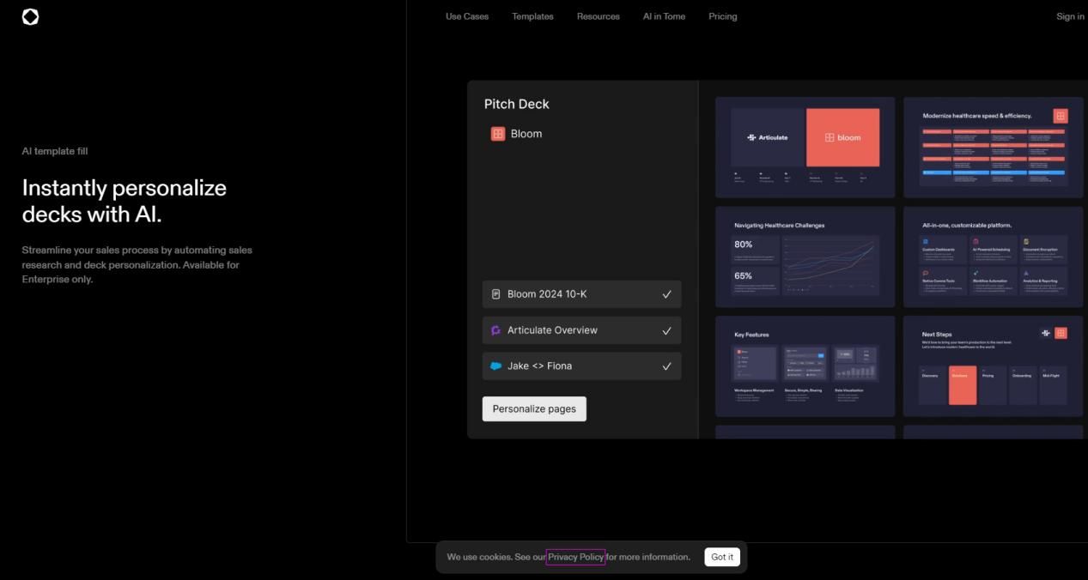Open the Resources menu
This screenshot has height=580, width=1088.
point(599,16)
